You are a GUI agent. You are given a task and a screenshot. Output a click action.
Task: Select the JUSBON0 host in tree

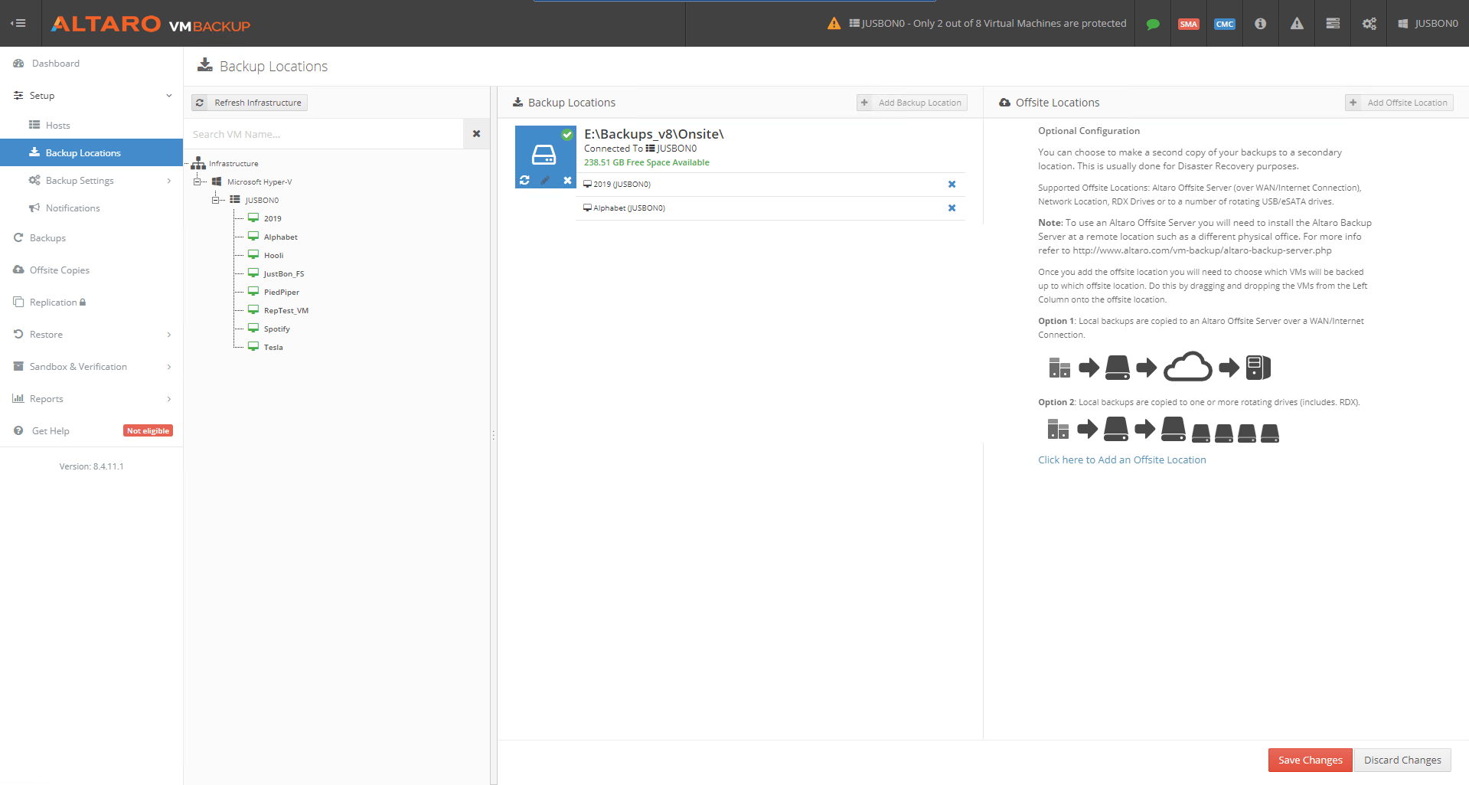coord(262,201)
